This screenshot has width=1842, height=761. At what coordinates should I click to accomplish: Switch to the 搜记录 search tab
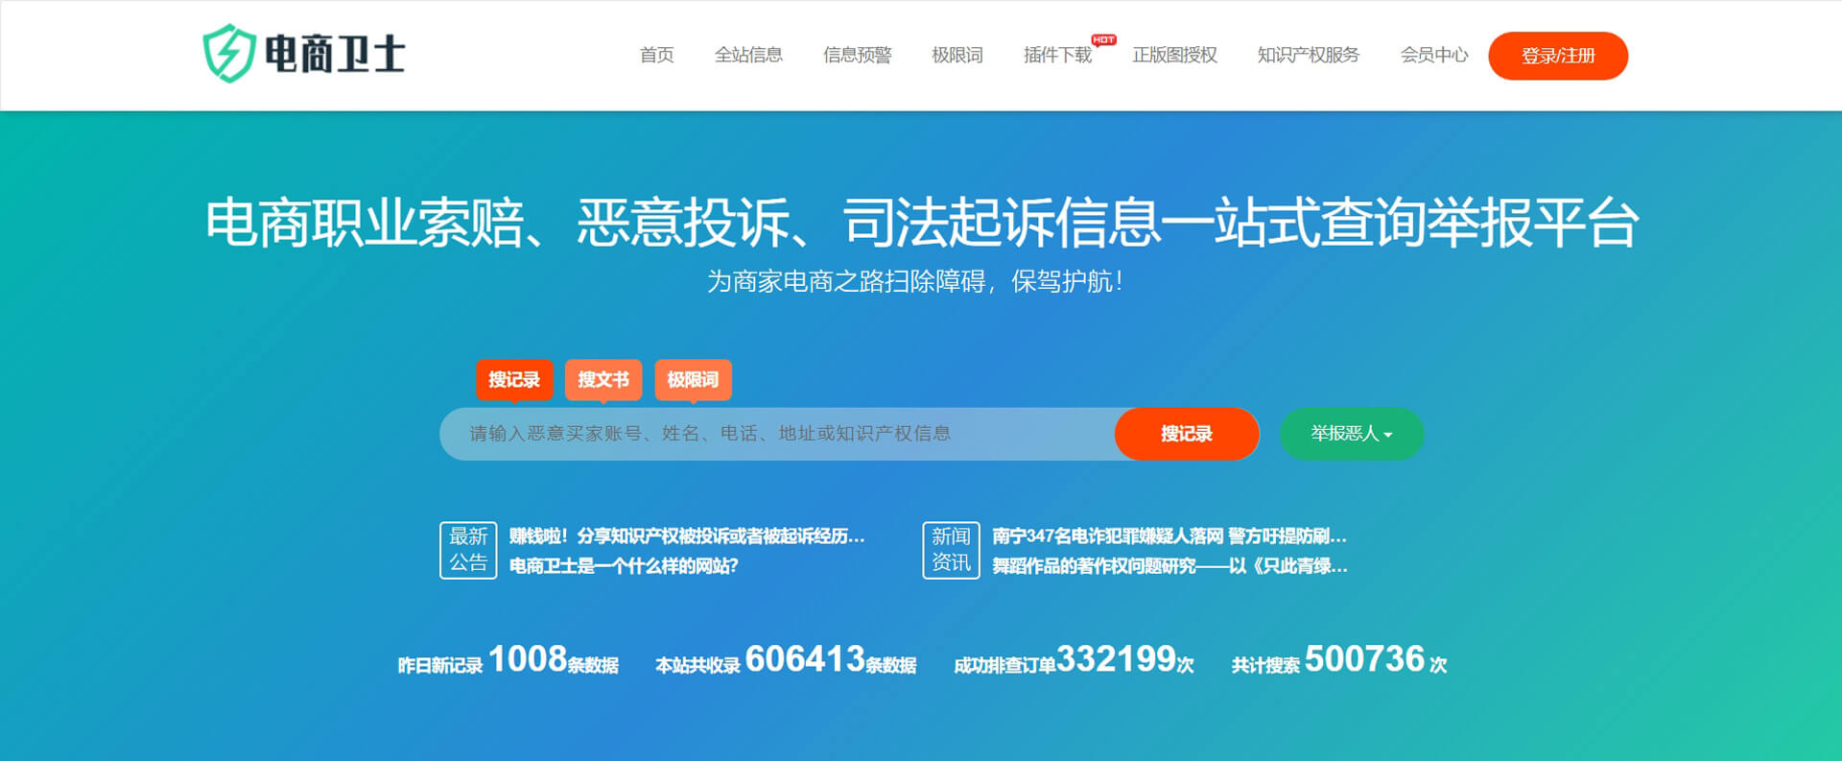click(x=514, y=380)
